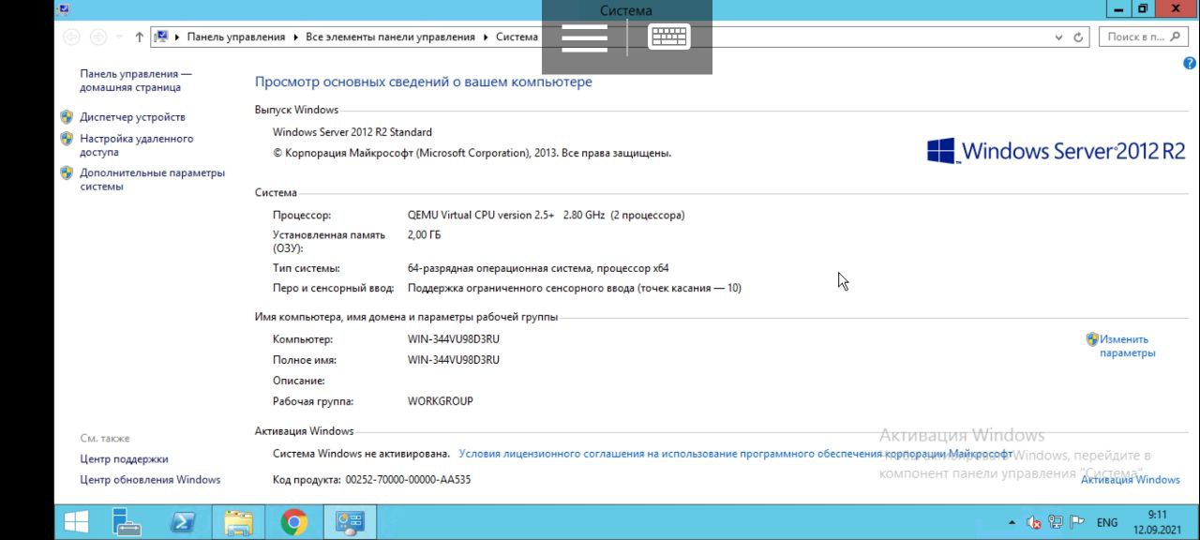This screenshot has width=1200, height=540.
Task: Open recent locations dropdown near navigation arrows
Action: (x=119, y=37)
